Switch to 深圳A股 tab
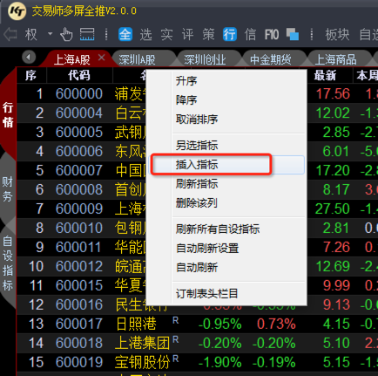Image resolution: width=378 pixels, height=376 pixels. coord(137,59)
